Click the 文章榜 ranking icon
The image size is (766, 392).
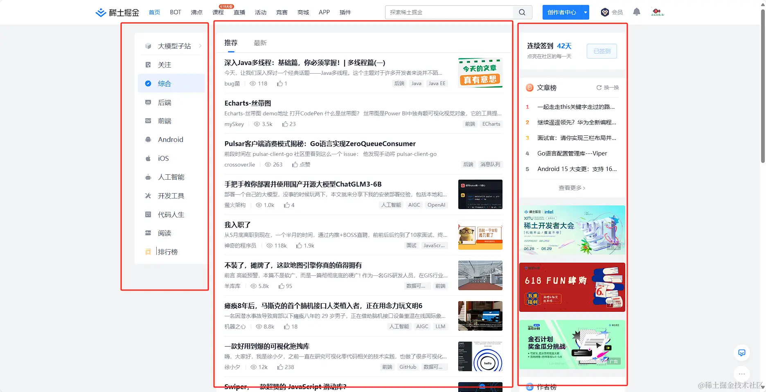click(x=529, y=88)
